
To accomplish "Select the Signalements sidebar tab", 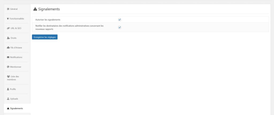I will [x=17, y=108].
